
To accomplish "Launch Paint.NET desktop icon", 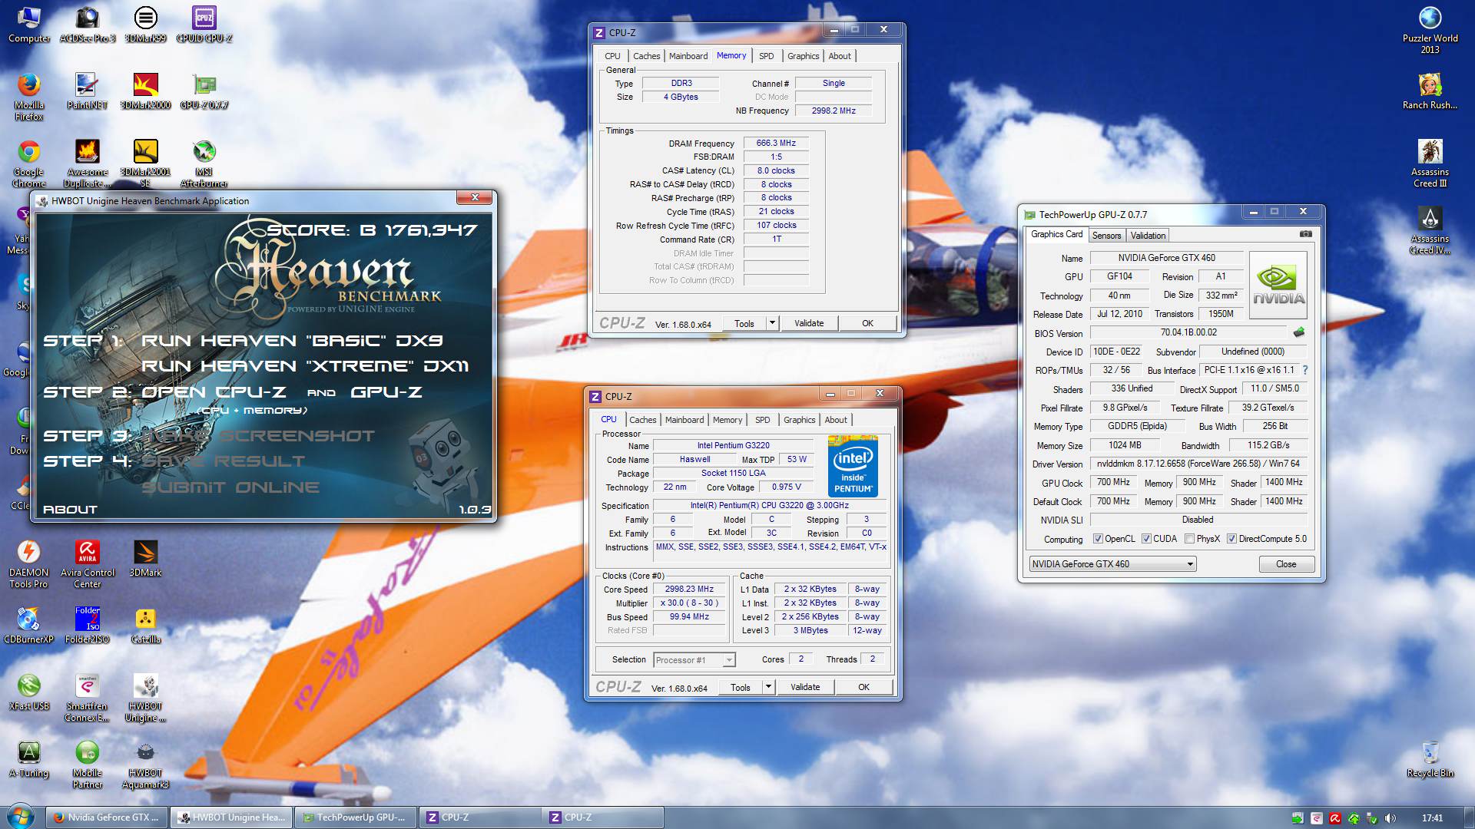I will 87,91.
